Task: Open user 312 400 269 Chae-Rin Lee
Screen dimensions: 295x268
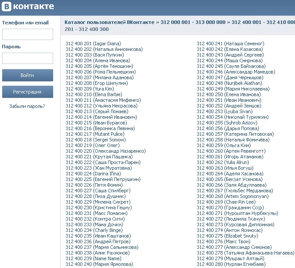Action: [226, 202]
